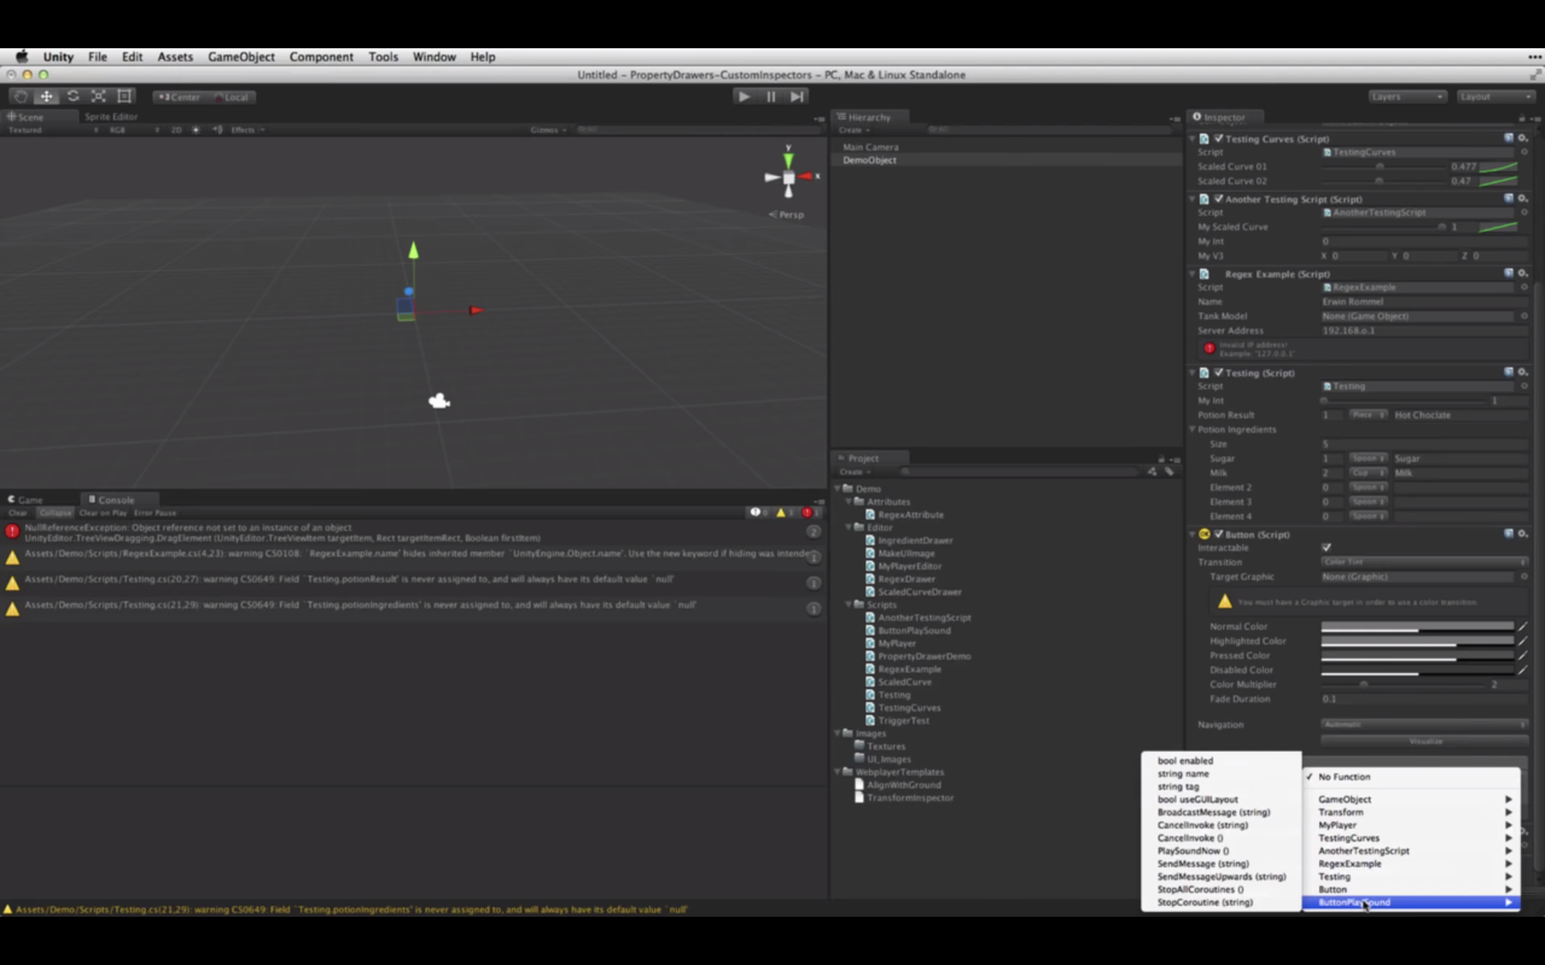The width and height of the screenshot is (1545, 965).
Task: Expand the ButtonPlaySound tree item
Action: [x=1507, y=902]
